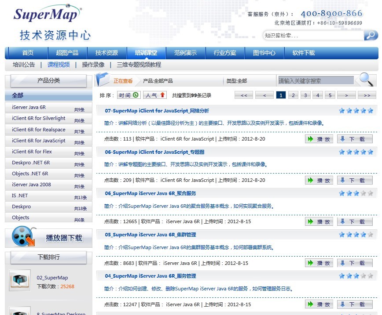Play the 07-SuperMap iClient for JavaScript_网络分析 video
The width and height of the screenshot is (382, 315).
tap(319, 139)
